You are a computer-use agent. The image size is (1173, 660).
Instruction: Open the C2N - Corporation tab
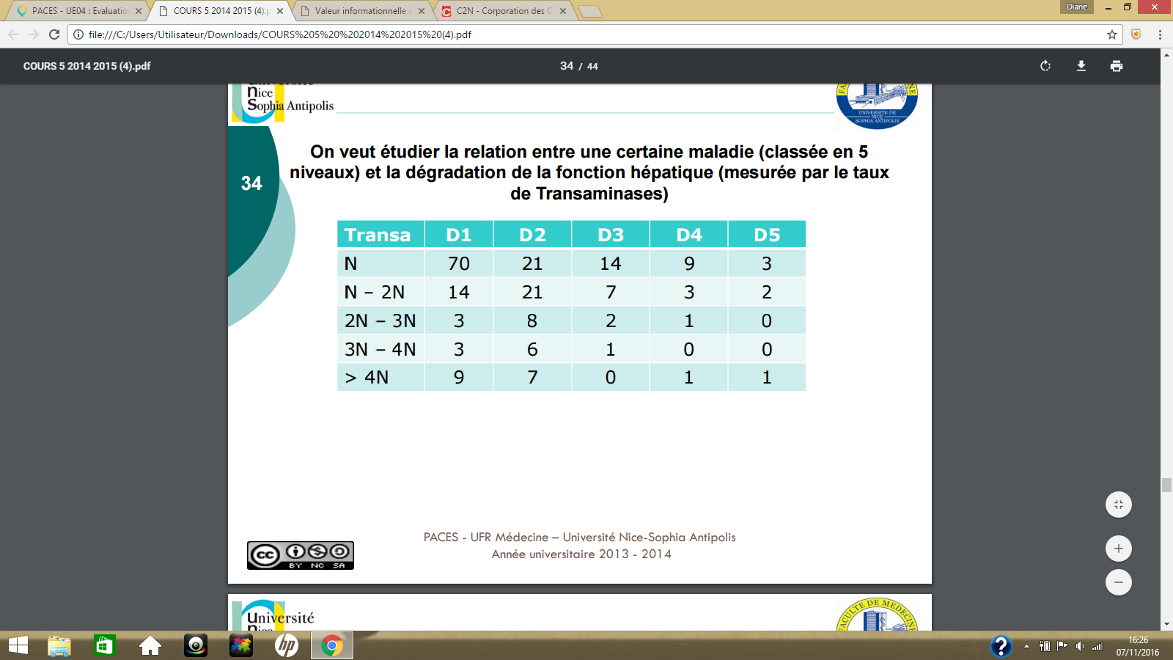[503, 11]
